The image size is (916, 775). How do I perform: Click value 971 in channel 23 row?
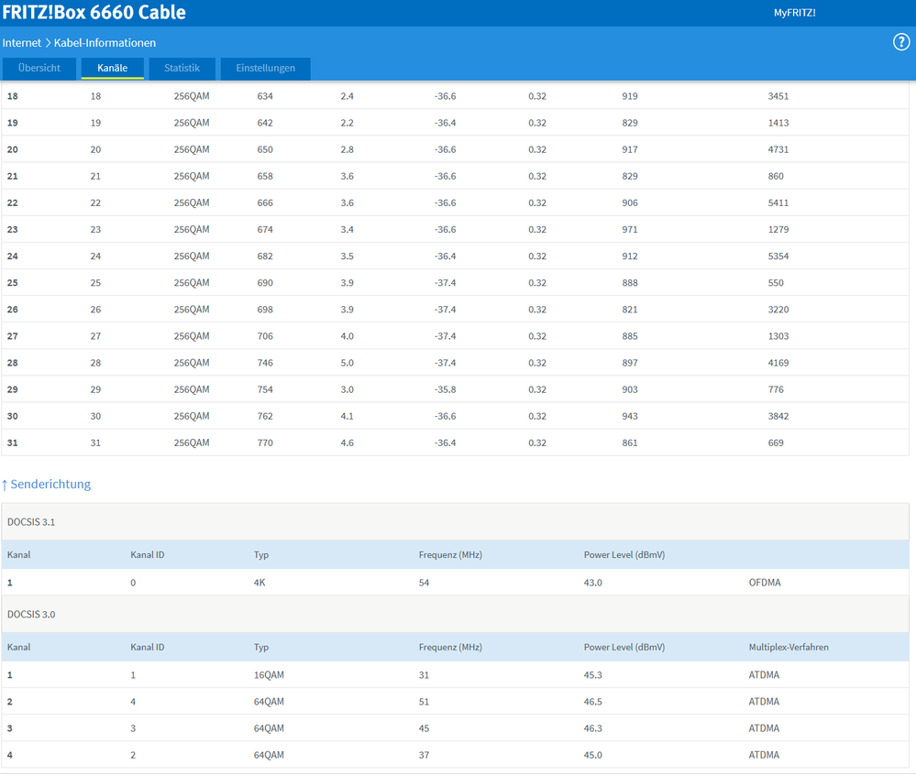point(630,230)
